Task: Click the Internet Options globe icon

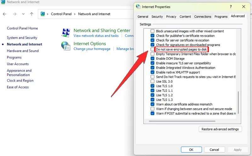Action: pyautogui.click(x=66, y=46)
